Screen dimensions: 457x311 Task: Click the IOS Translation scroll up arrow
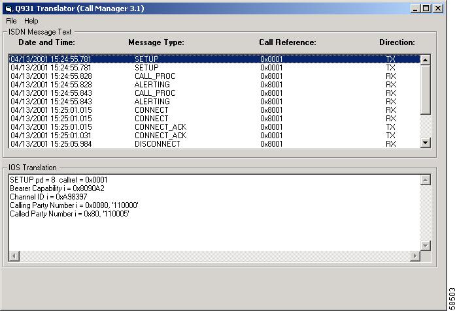tap(426, 180)
